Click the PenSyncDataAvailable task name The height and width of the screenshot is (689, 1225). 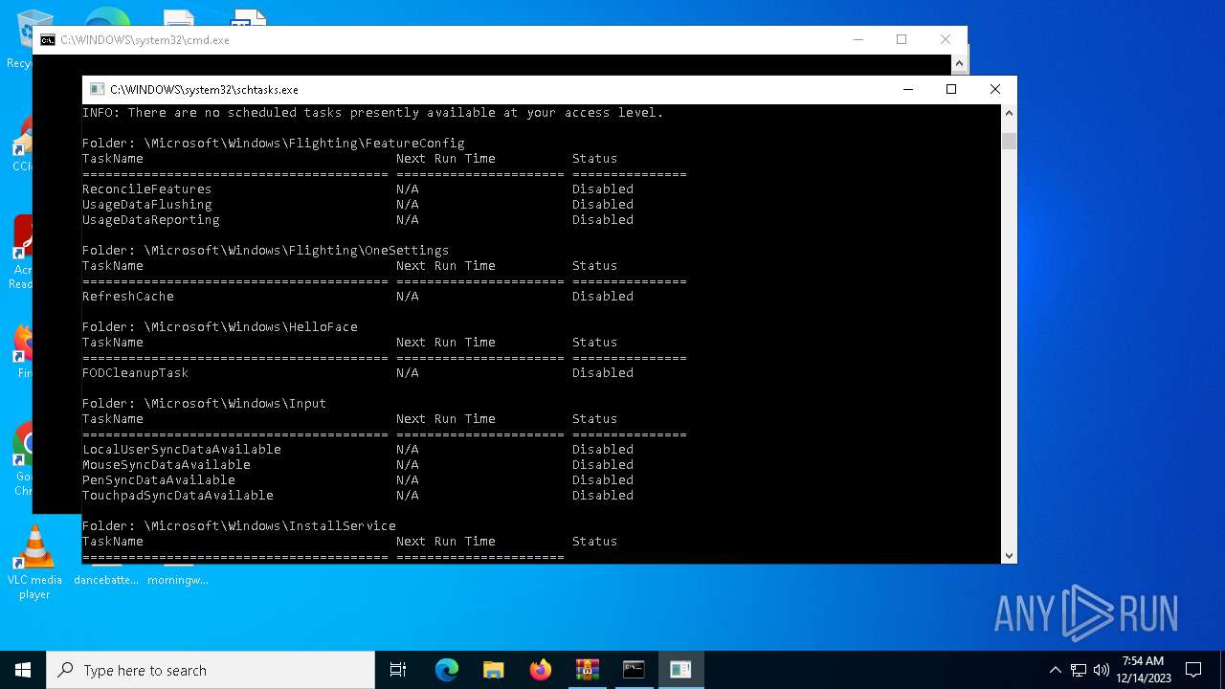tap(159, 480)
